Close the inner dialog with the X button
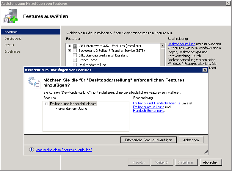 [205, 70]
